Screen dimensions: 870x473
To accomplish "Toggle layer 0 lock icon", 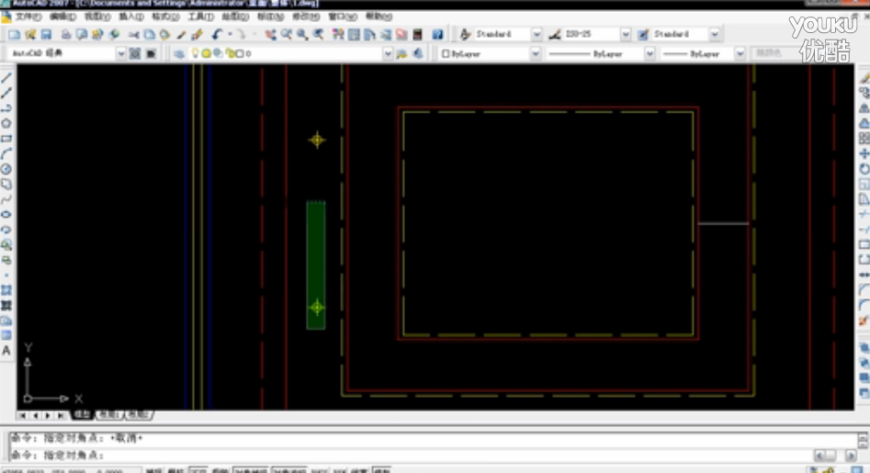I will click(x=229, y=54).
